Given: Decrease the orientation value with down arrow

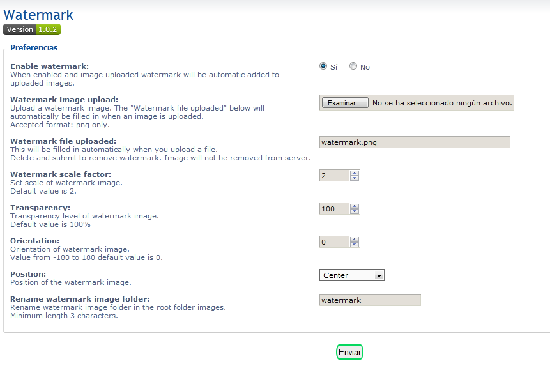Looking at the screenshot, I should (355, 245).
